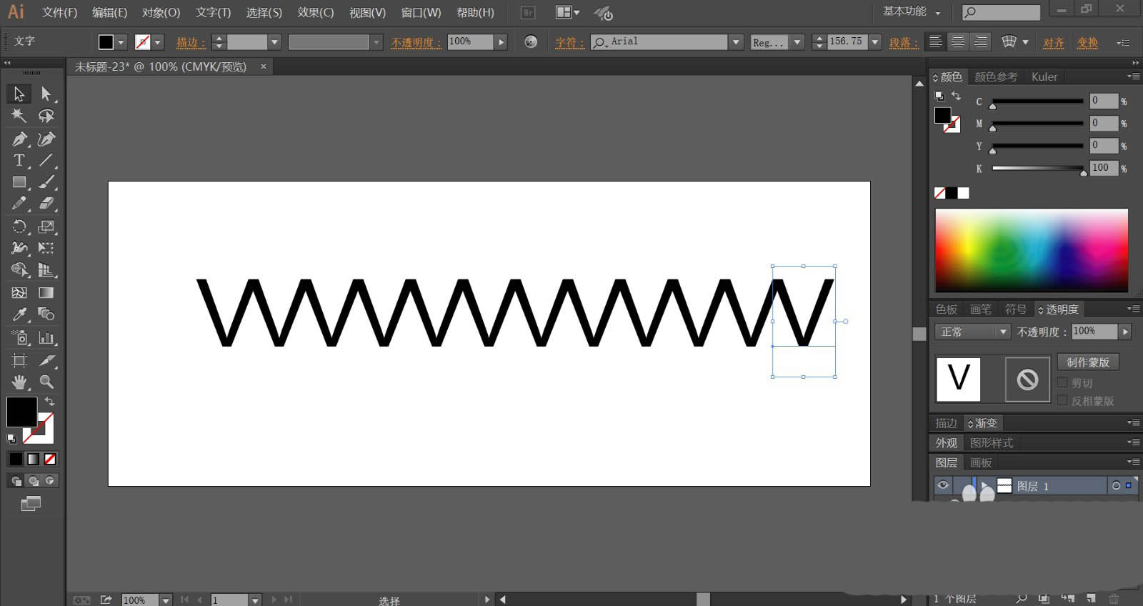Select the Scale tool
The image size is (1143, 606).
(46, 227)
